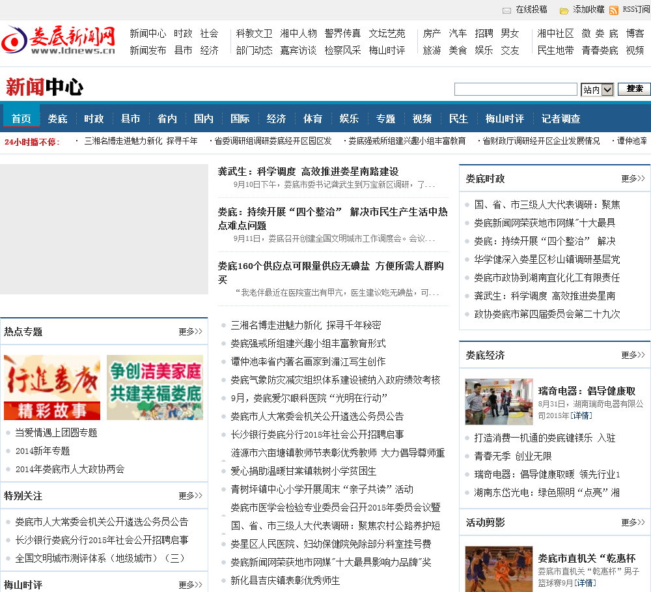Screen dimensions: 651x592
Task: Open 政协娄底市第四届委员会第二十九次 link
Action: click(x=547, y=314)
